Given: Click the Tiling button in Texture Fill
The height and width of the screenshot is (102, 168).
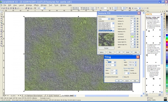Looking at the screenshot, I should pyautogui.click(x=111, y=52).
